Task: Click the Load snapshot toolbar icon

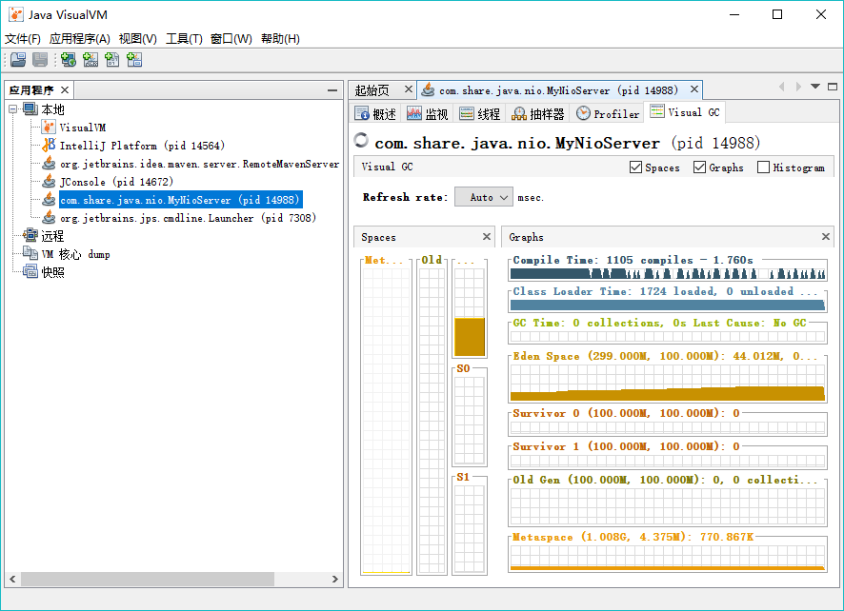Action: tap(18, 60)
